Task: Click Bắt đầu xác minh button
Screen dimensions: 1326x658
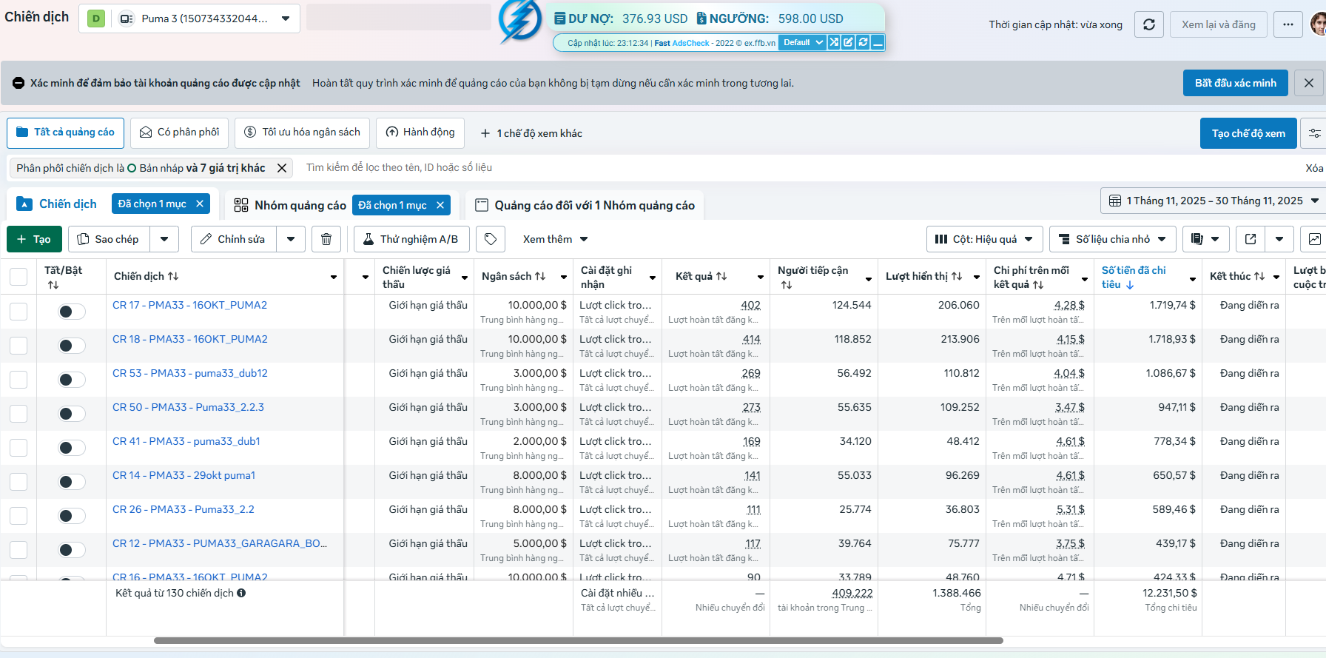Action: (1236, 83)
